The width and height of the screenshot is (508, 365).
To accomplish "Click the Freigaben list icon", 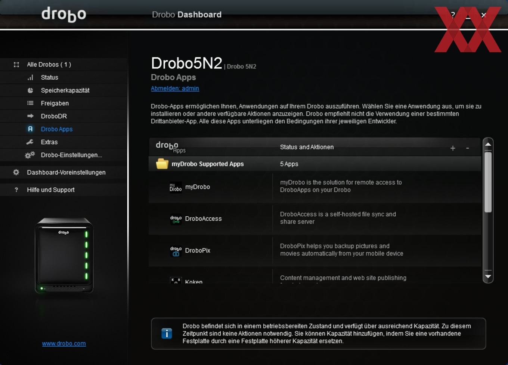I will pos(30,103).
